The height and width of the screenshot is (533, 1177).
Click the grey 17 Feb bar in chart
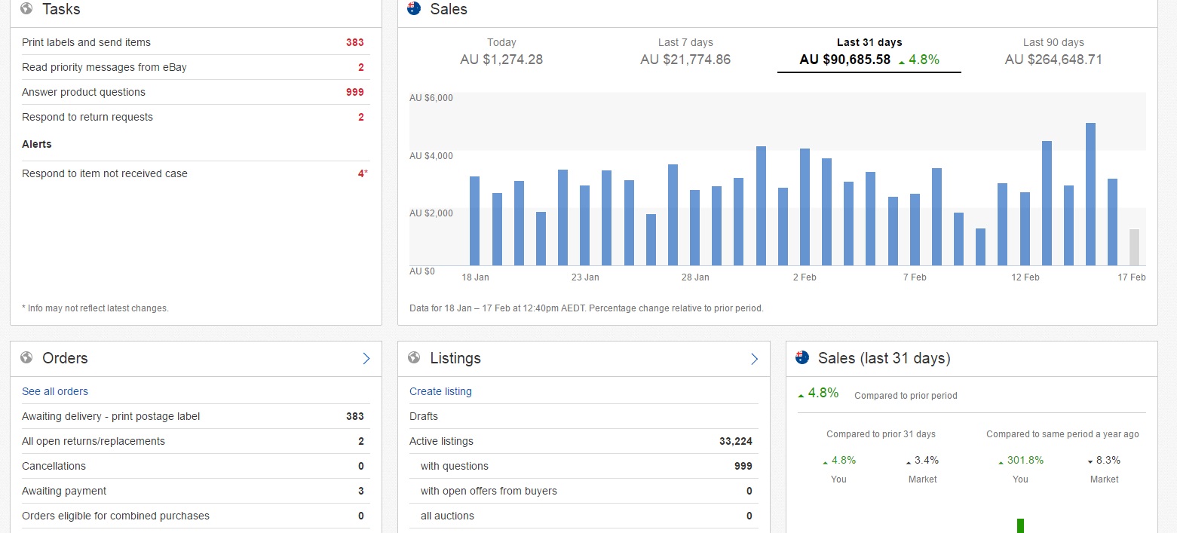point(1134,247)
